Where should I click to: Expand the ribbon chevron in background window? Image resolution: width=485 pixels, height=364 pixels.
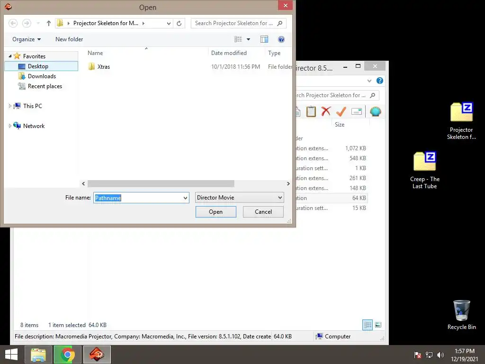pos(369,81)
